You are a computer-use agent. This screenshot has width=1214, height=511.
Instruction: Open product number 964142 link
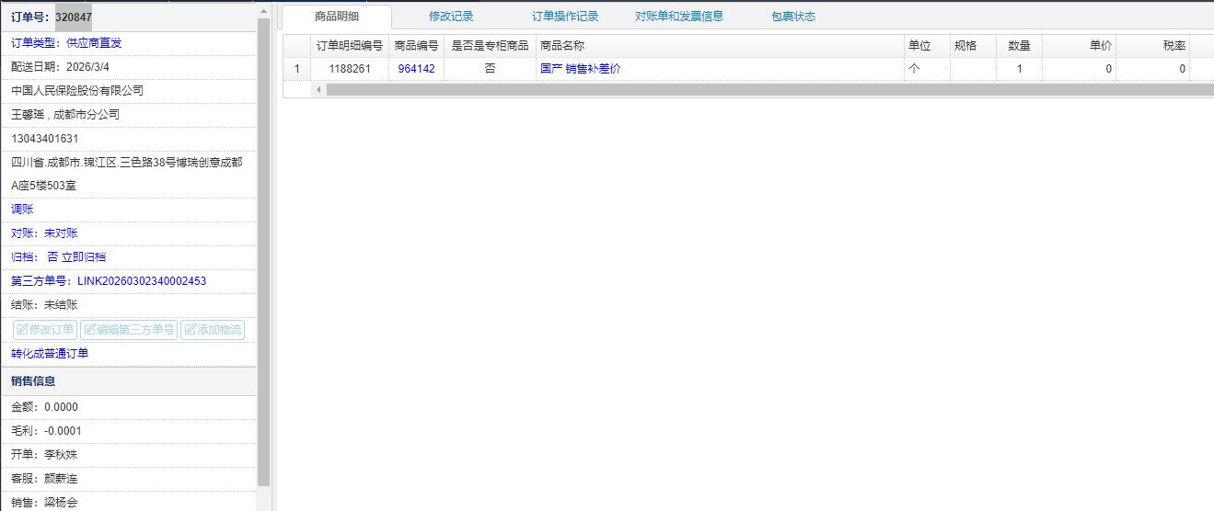[416, 69]
